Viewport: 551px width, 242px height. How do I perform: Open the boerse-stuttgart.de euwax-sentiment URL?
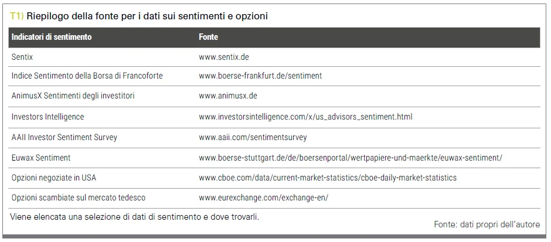coord(351,158)
